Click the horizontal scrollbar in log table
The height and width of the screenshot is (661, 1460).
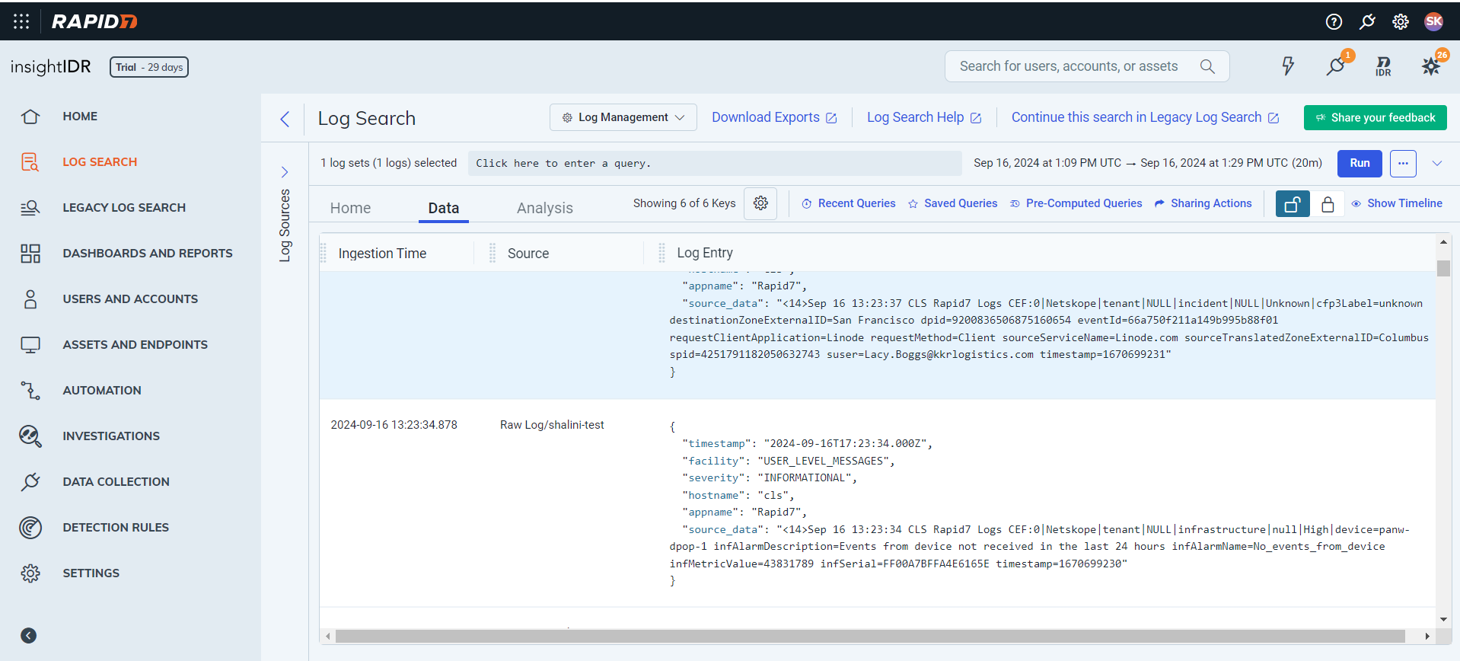(870, 636)
